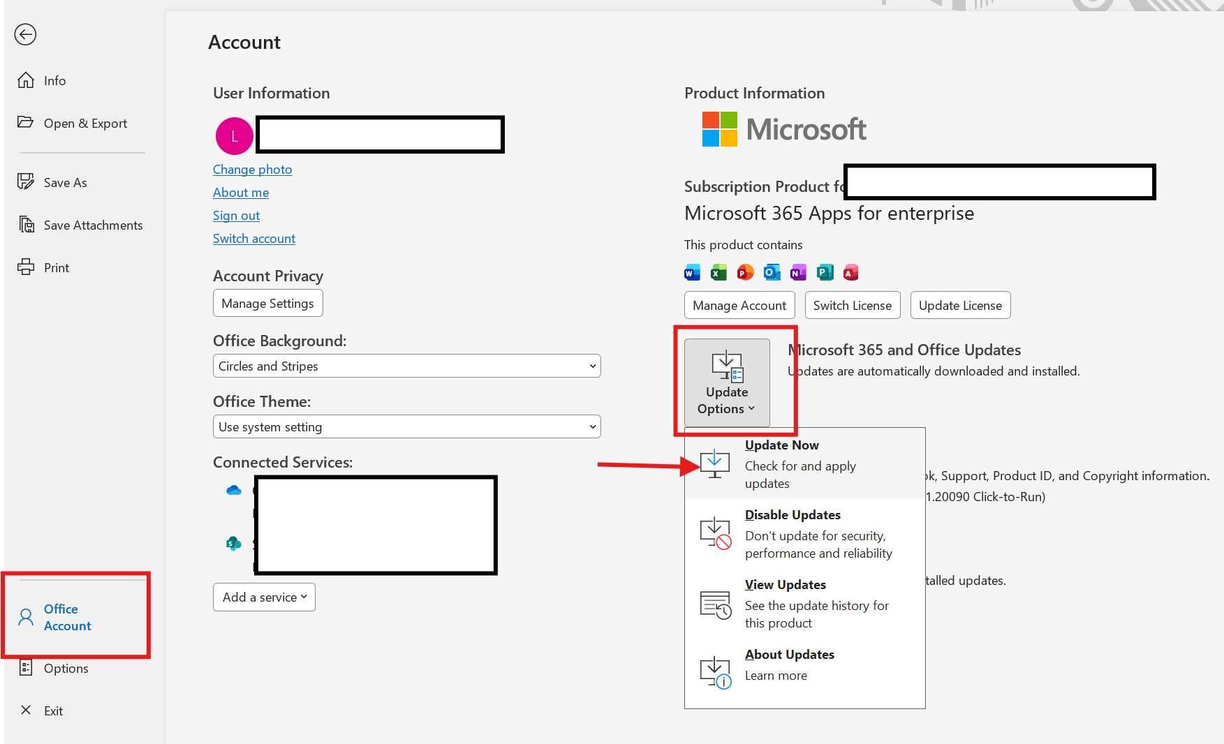Viewport: 1224px width, 744px height.
Task: Click the Change photo link
Action: click(x=252, y=169)
